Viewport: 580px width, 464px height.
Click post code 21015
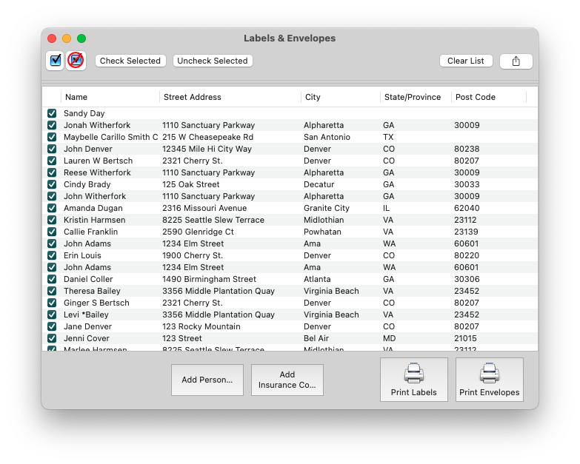(465, 338)
